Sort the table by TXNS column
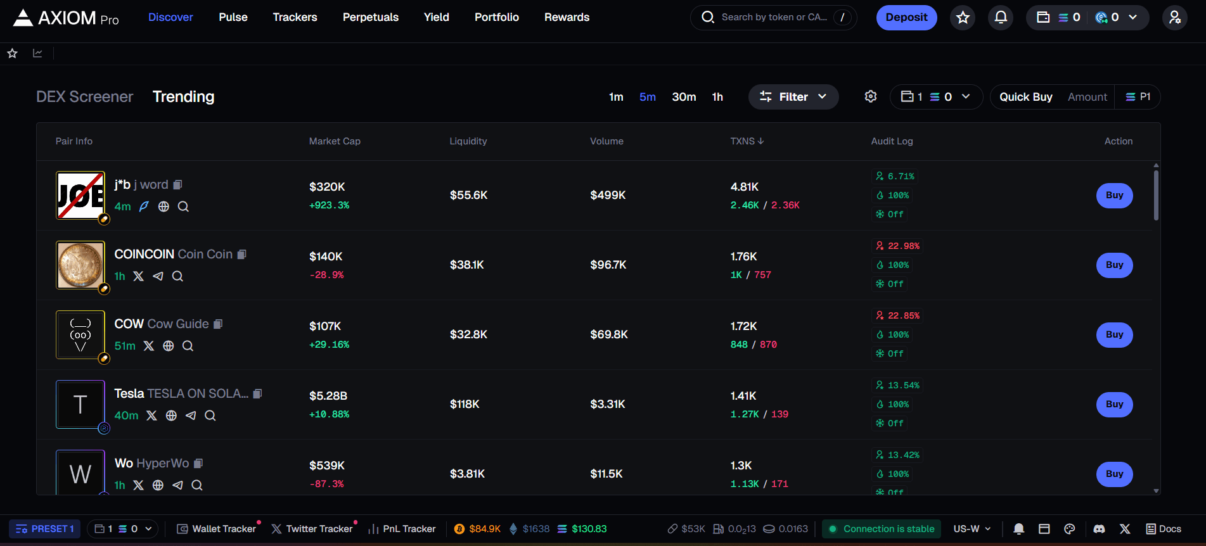Image resolution: width=1206 pixels, height=546 pixels. tap(747, 141)
